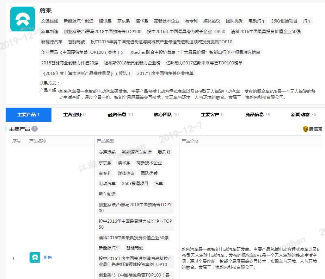Click 交通运输 tag in product type column
Image resolution: width=325 pixels, height=279 pixels.
click(107, 152)
